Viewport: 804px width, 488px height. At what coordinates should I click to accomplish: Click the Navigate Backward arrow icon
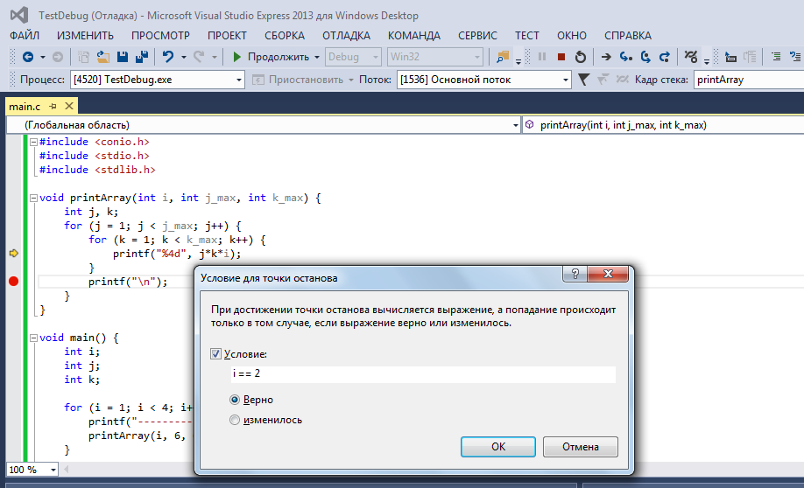point(28,57)
